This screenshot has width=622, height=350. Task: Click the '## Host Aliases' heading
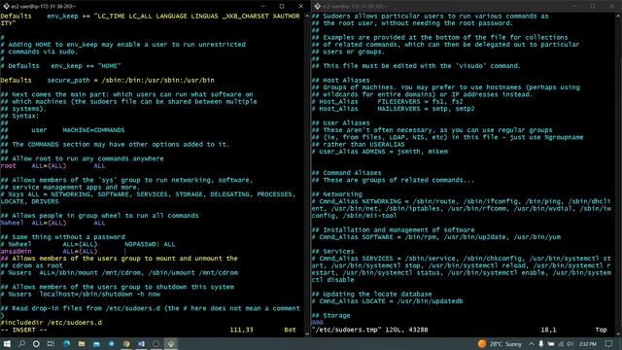pyautogui.click(x=341, y=80)
